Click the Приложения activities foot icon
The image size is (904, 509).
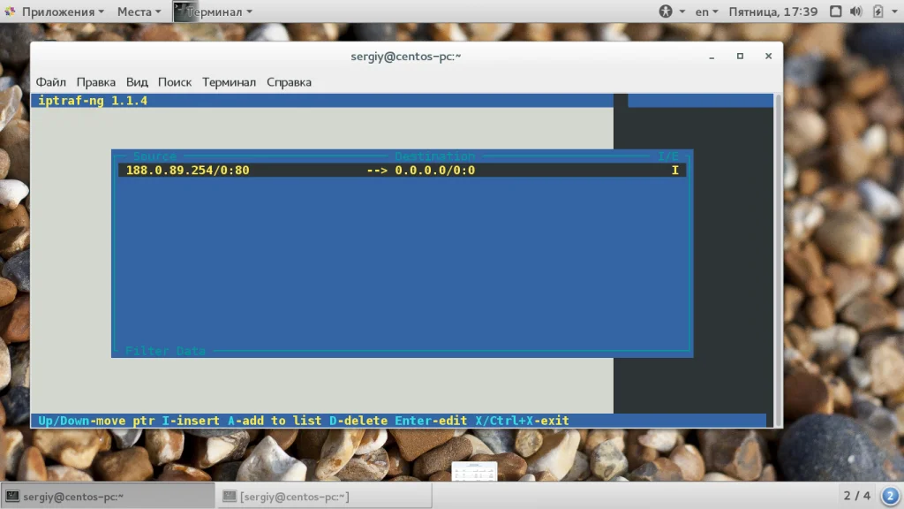10,11
